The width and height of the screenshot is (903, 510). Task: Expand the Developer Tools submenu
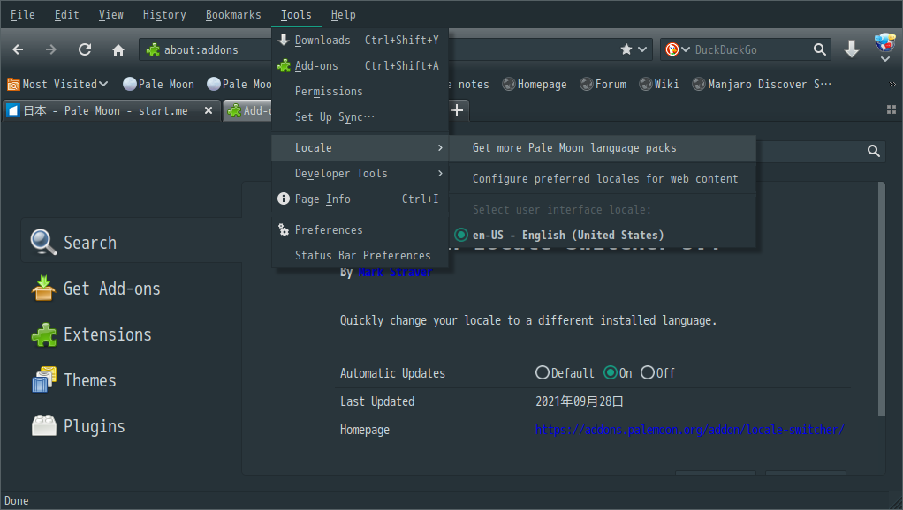pos(360,173)
